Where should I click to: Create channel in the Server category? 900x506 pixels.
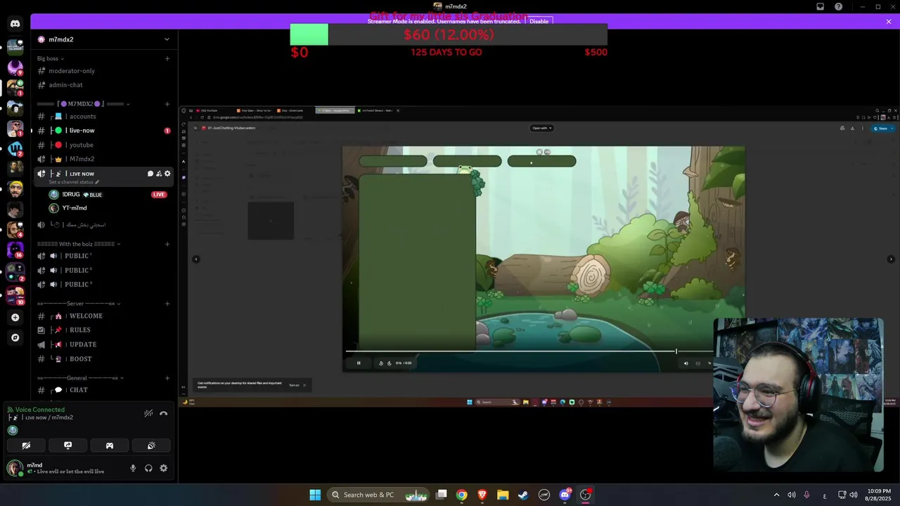click(x=167, y=304)
